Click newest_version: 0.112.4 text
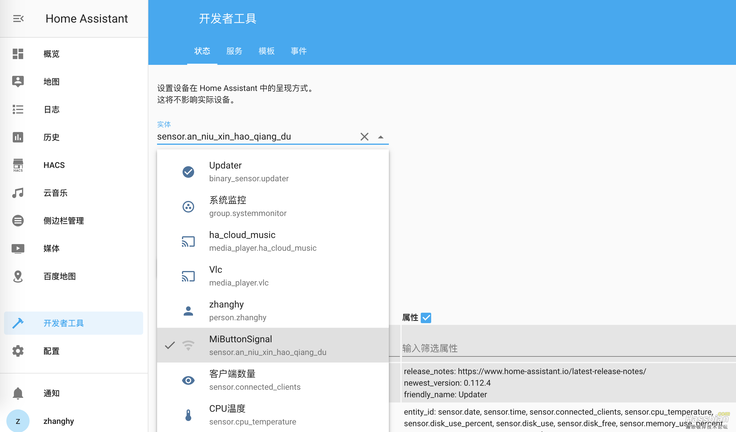The width and height of the screenshot is (736, 432). pos(447,383)
